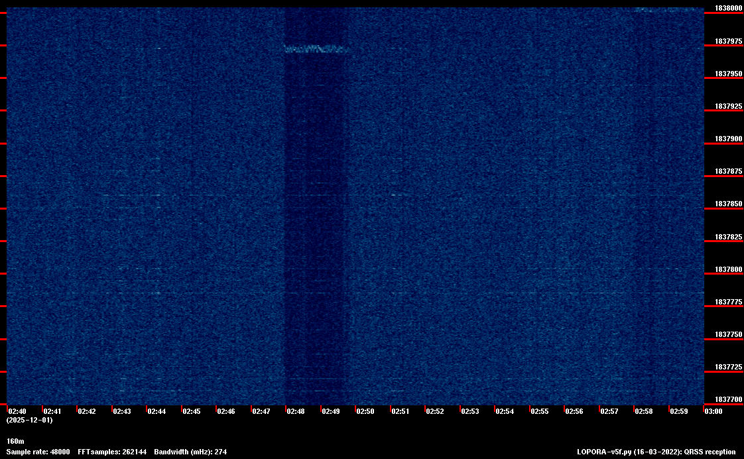Image resolution: width=744 pixels, height=459 pixels.
Task: Click the 1837775 frequency label
Action: 728,302
